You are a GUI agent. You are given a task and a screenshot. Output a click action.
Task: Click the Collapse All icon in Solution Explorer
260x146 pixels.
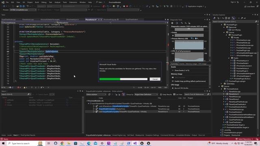226,18
